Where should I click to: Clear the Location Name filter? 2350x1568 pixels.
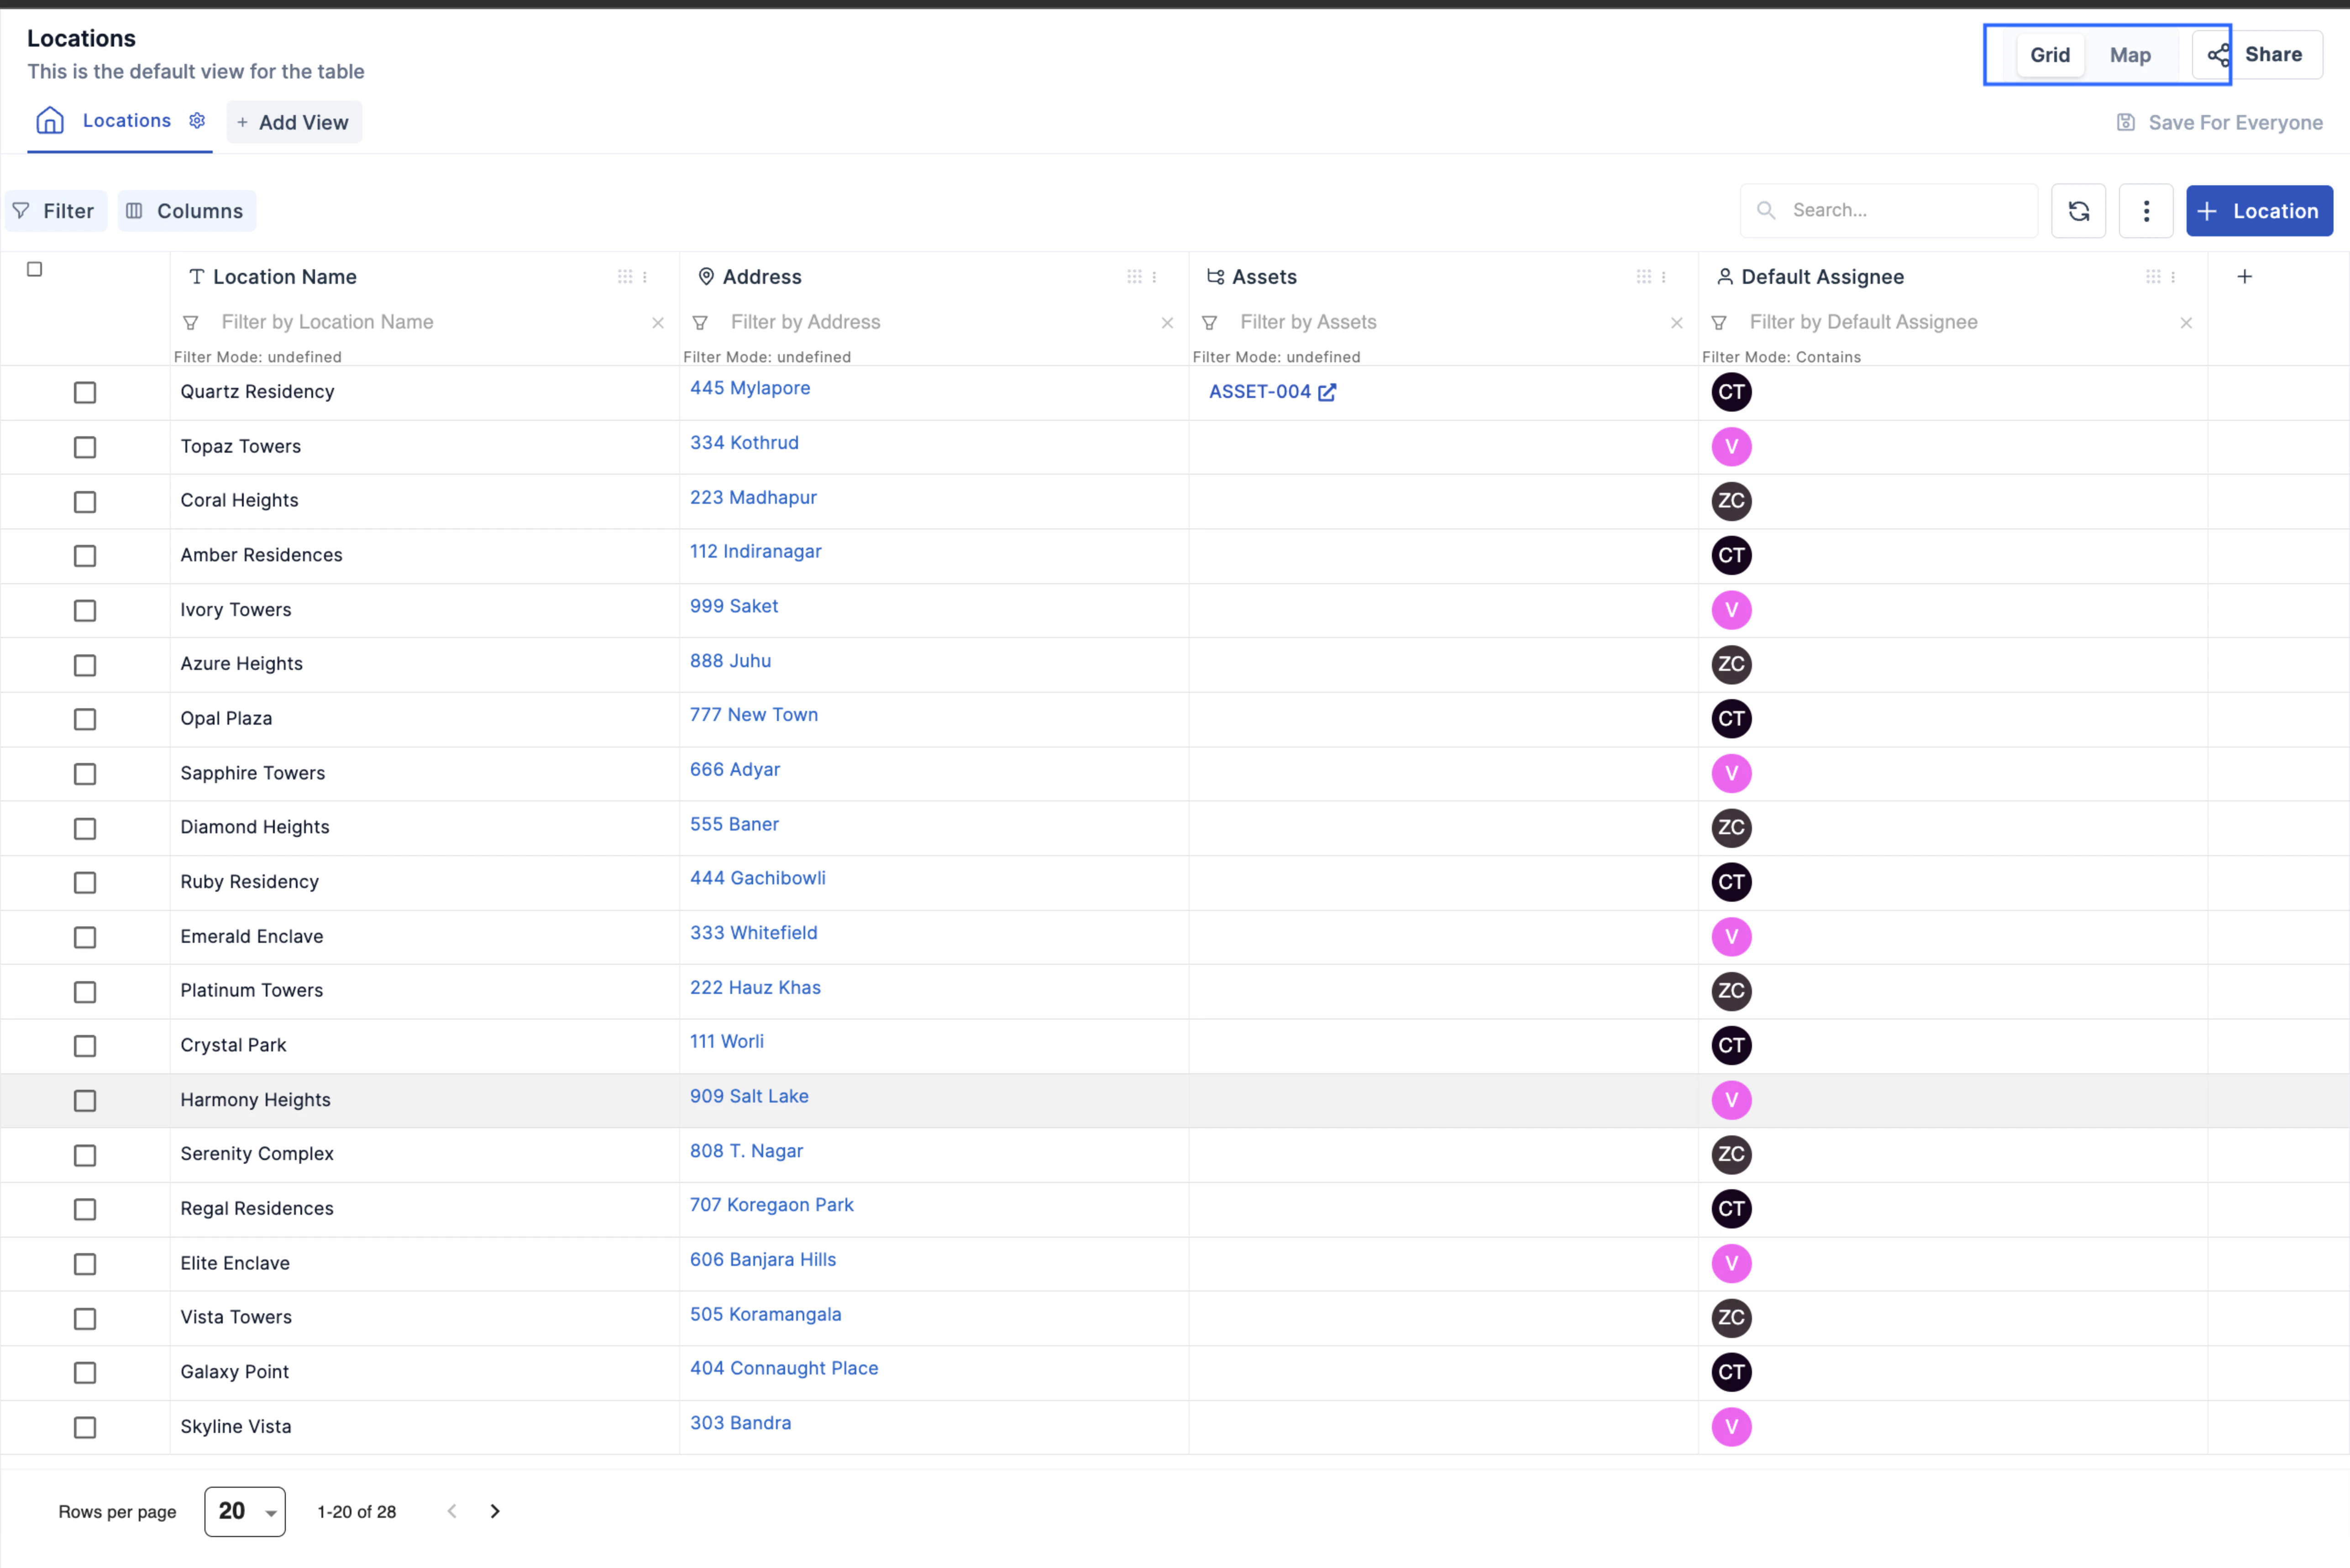(x=657, y=323)
